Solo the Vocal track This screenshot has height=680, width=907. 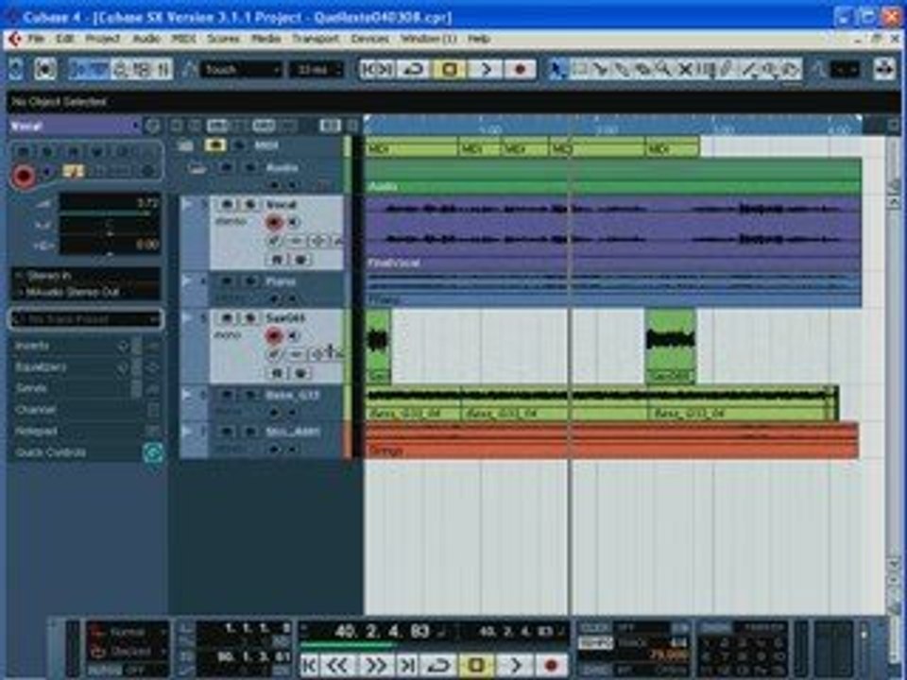[x=249, y=205]
